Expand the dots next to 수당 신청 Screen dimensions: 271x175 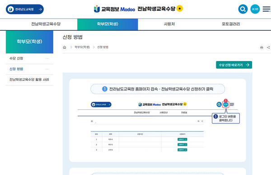pos(47,58)
